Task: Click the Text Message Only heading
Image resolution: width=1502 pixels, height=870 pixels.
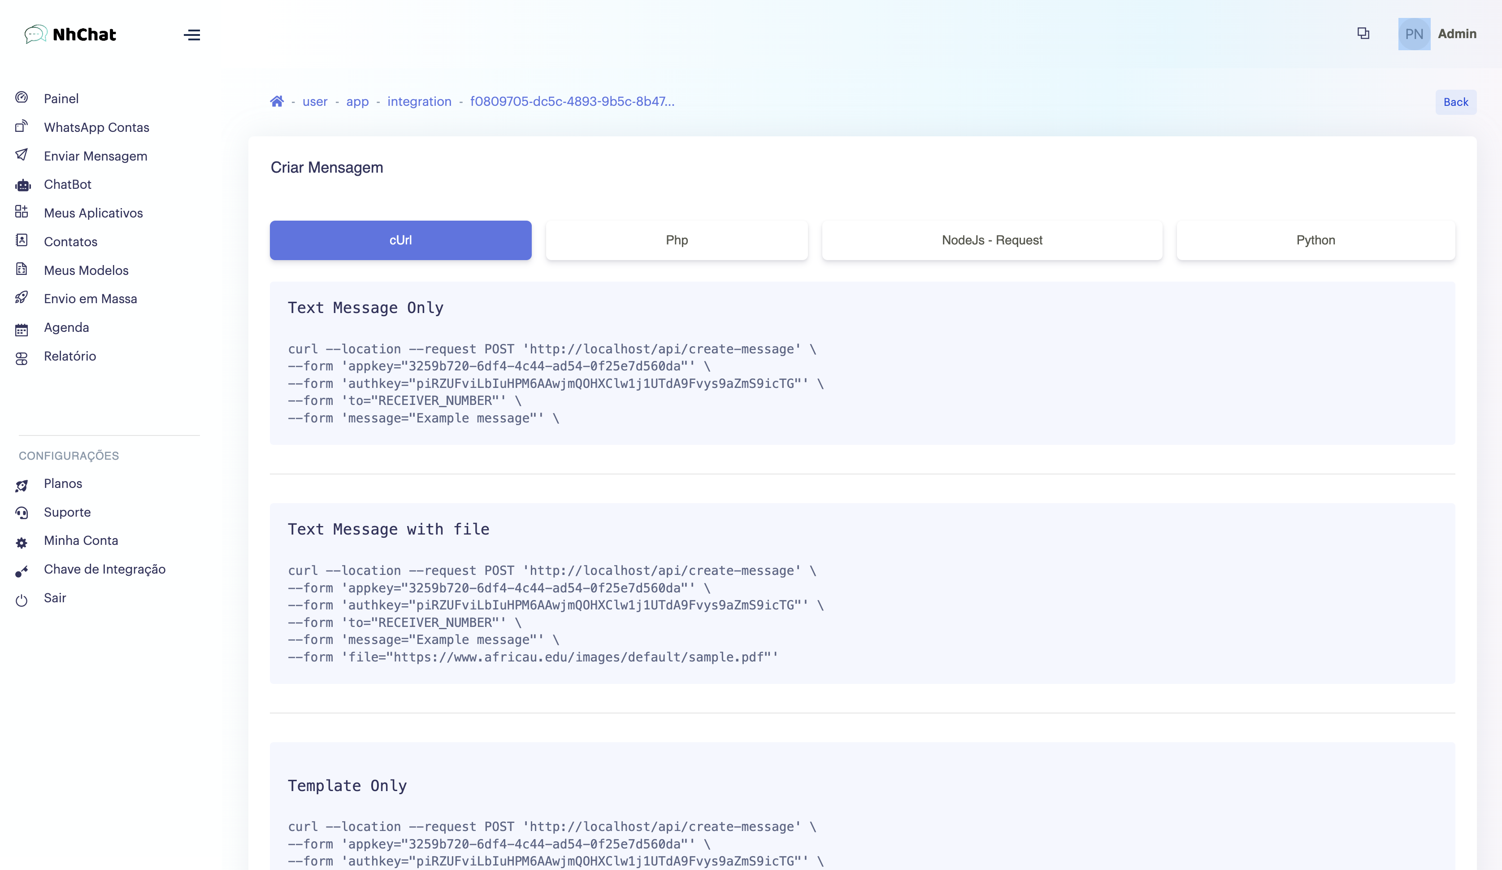Action: pyautogui.click(x=365, y=308)
